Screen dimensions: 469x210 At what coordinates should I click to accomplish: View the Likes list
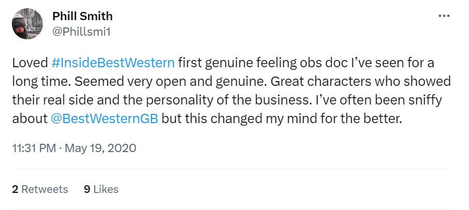click(x=106, y=189)
